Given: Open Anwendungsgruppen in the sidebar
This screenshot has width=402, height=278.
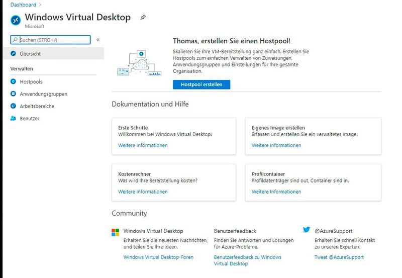Looking at the screenshot, I should (x=44, y=94).
